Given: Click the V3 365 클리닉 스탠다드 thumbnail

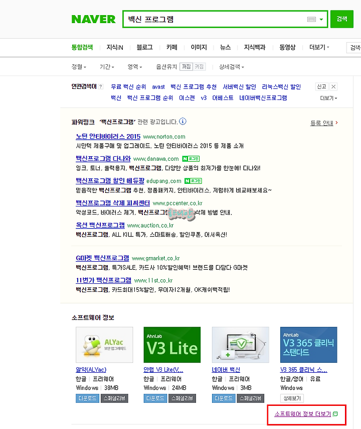Looking at the screenshot, I should pos(308,345).
